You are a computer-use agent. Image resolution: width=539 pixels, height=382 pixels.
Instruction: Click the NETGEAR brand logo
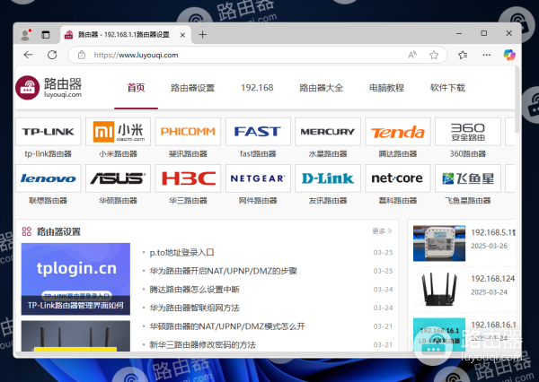click(258, 178)
